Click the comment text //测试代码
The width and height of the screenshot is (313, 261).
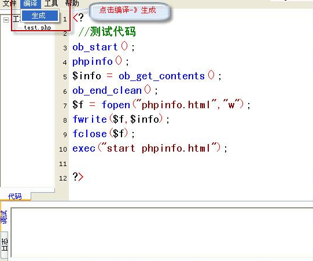coord(107,32)
